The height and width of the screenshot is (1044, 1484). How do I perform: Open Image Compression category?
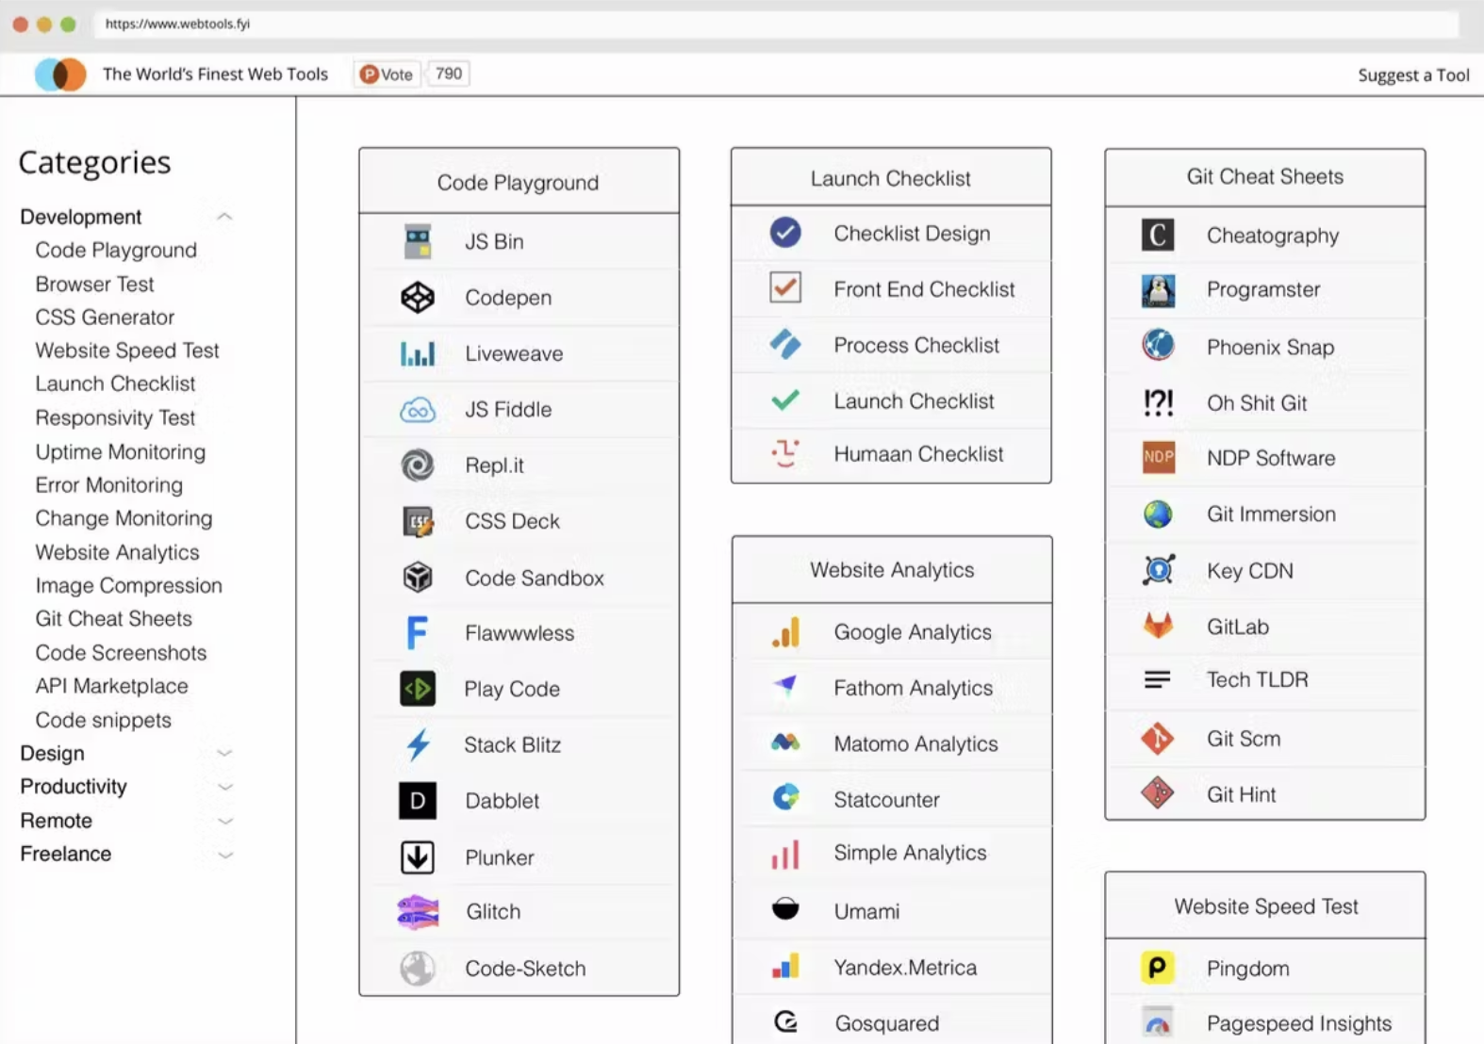(128, 585)
